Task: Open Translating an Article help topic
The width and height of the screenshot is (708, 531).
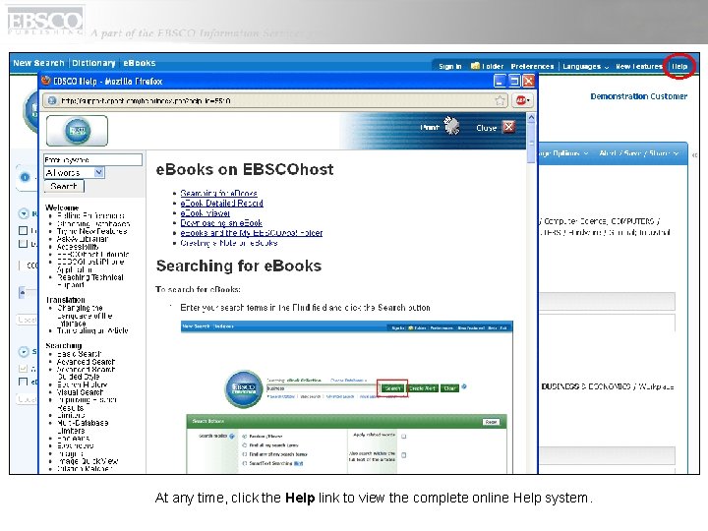Action: coord(92,330)
